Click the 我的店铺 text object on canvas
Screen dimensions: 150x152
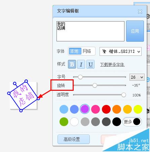point(23,96)
